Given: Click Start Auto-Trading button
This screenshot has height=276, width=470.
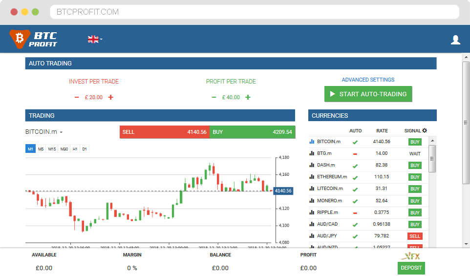Looking at the screenshot, I should tap(368, 94).
